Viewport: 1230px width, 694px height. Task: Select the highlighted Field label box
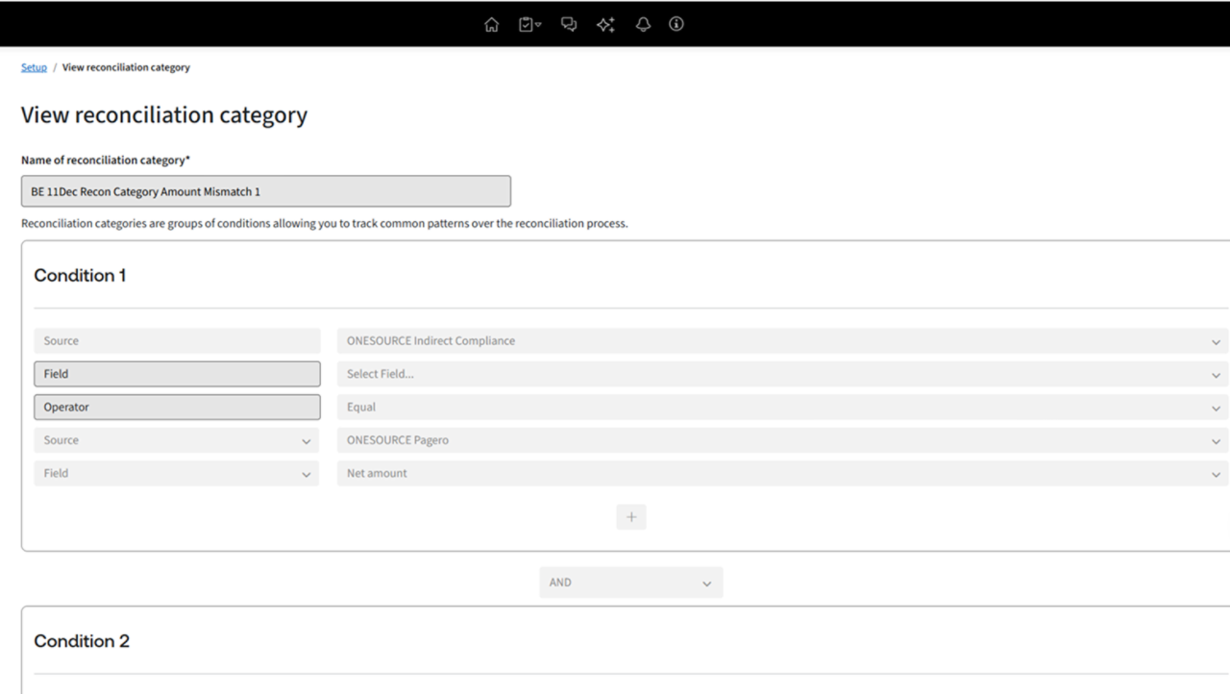pos(177,374)
